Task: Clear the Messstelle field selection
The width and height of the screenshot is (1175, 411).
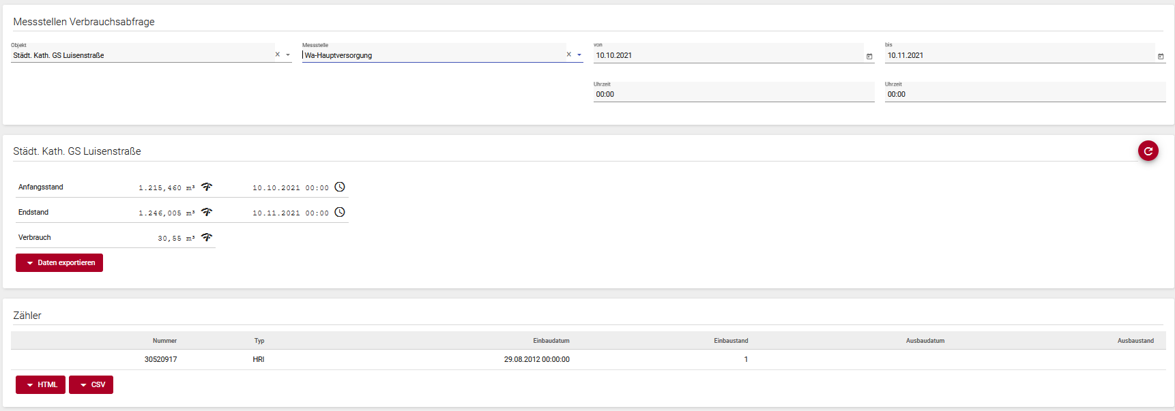Action: [x=568, y=55]
